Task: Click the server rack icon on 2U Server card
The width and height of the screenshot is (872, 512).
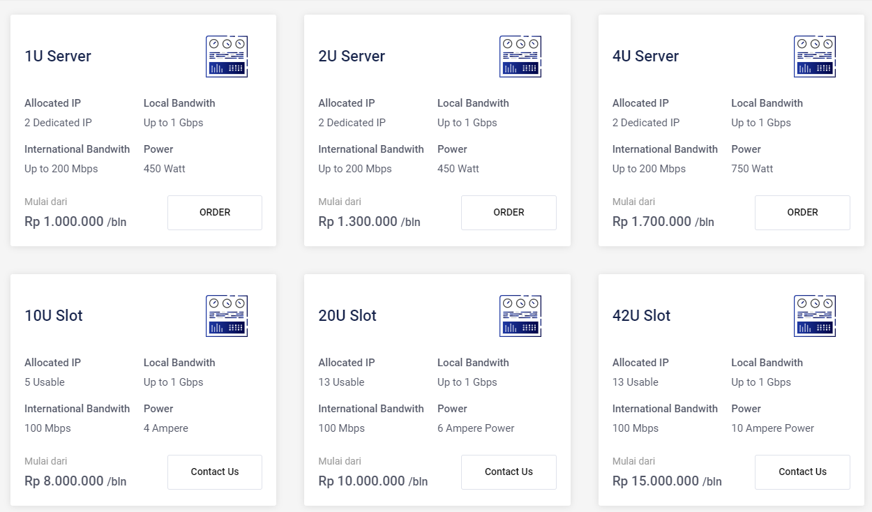Action: [x=520, y=57]
